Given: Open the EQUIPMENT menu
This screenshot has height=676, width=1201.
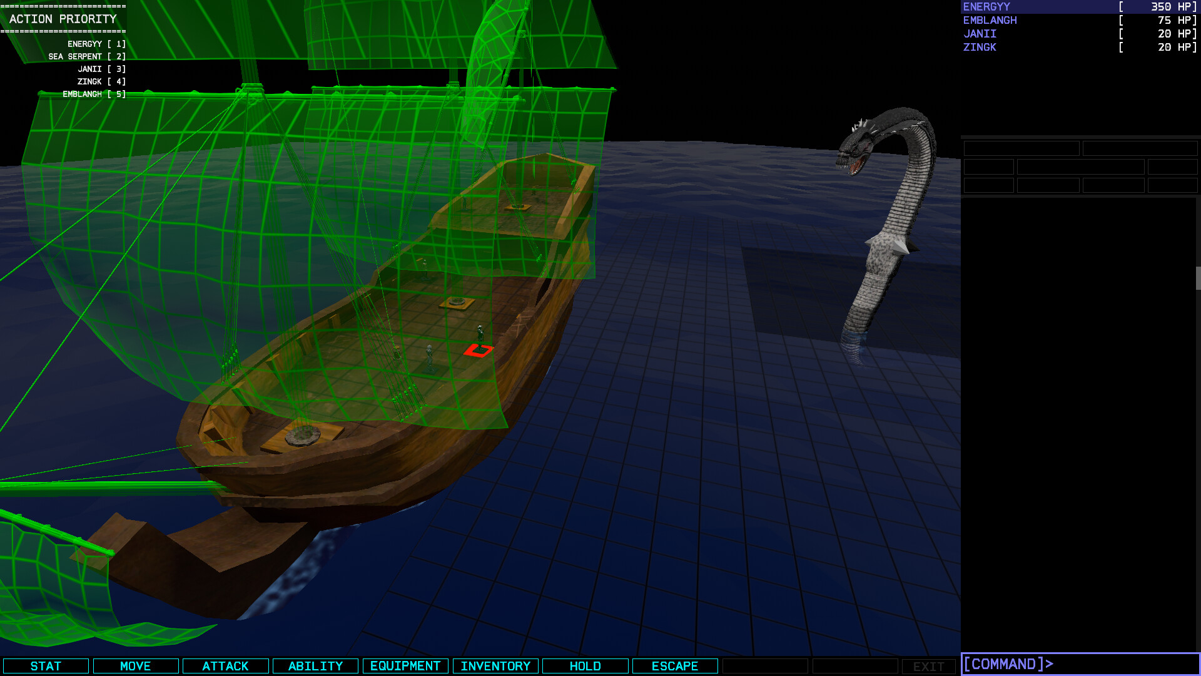Looking at the screenshot, I should click(405, 666).
